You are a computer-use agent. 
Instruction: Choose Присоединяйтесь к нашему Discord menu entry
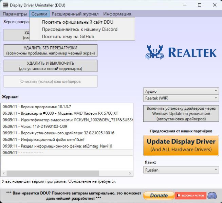[x=79, y=29]
